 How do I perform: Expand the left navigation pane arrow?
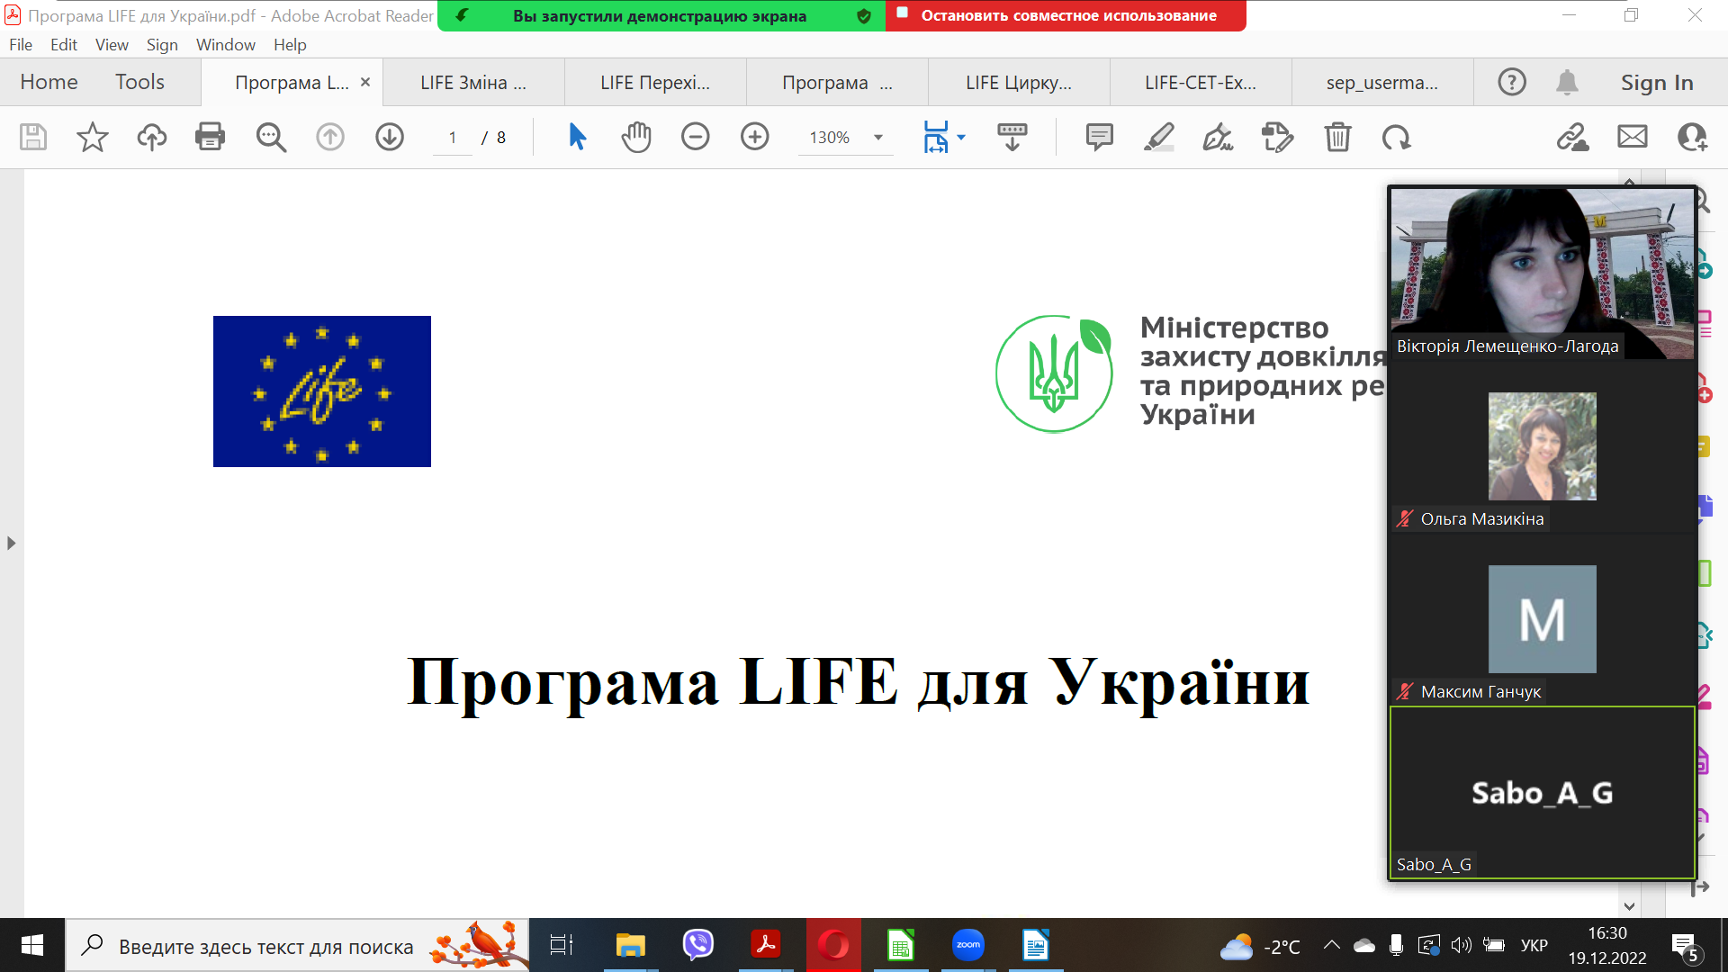click(x=11, y=543)
